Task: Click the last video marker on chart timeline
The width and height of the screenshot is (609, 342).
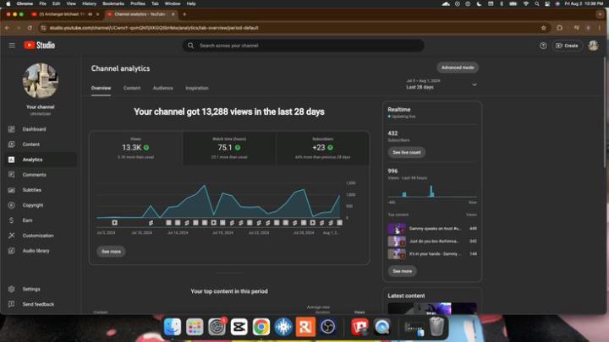Action: 339,223
